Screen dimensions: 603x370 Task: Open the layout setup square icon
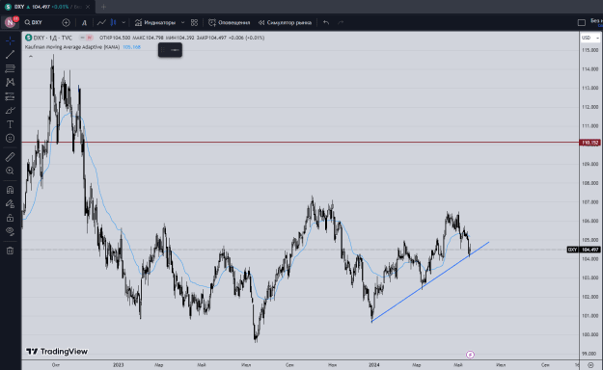coord(582,23)
